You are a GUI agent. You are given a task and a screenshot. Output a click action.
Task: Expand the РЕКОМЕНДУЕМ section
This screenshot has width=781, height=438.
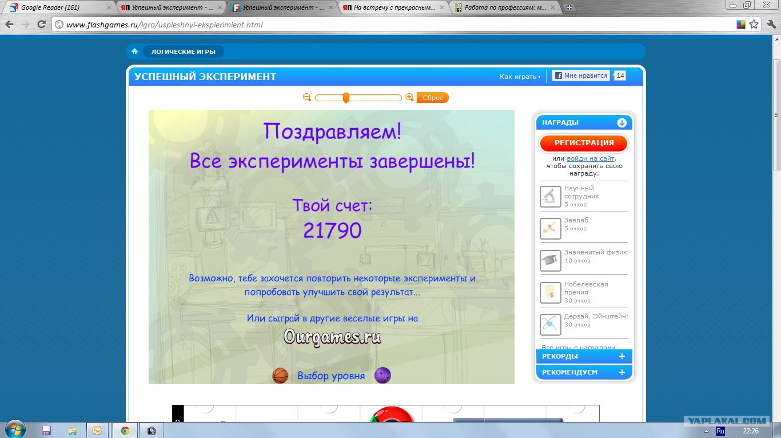point(622,372)
